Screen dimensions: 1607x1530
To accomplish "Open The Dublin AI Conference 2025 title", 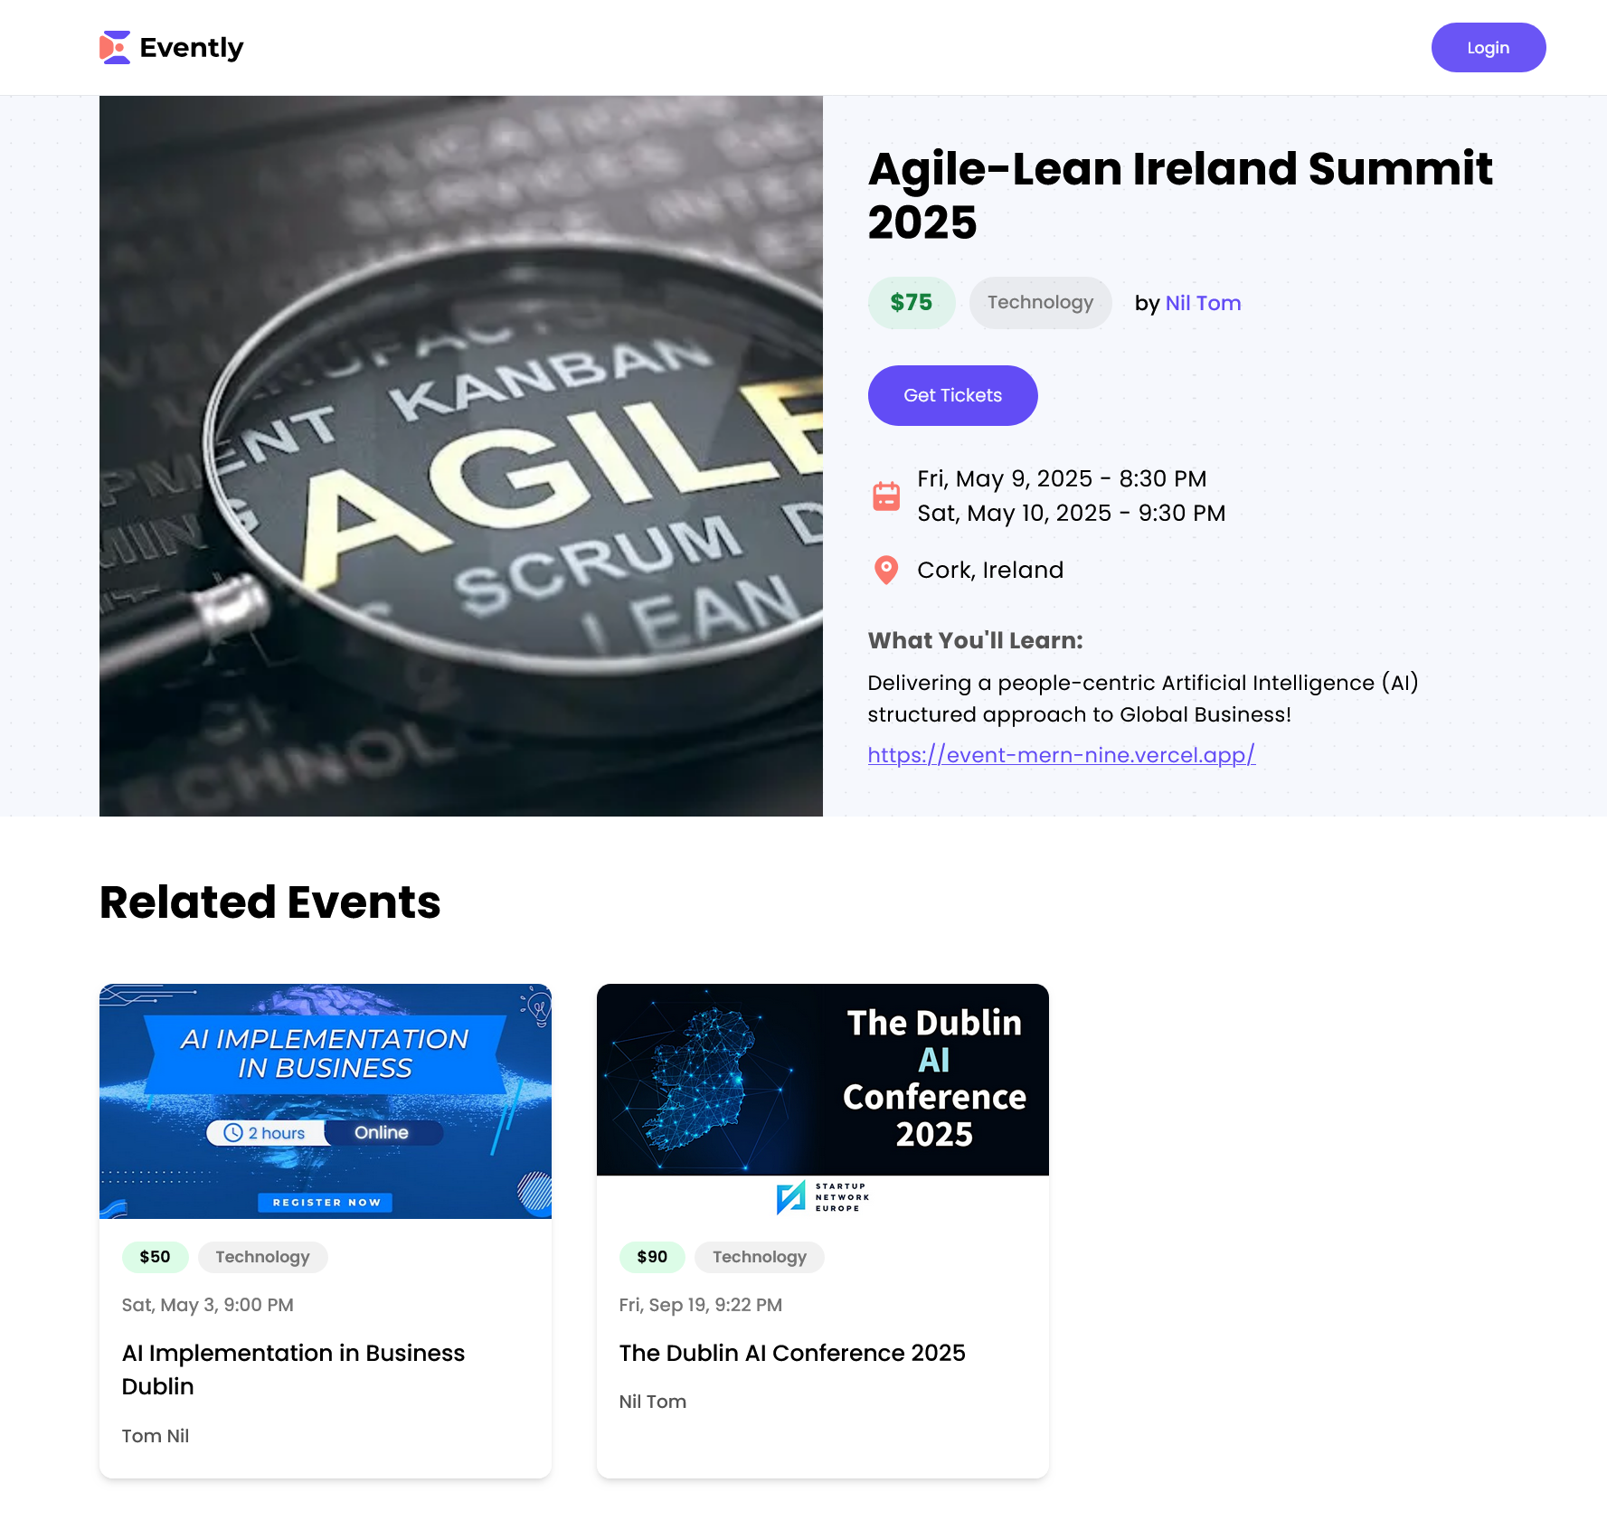I will 792,1353.
